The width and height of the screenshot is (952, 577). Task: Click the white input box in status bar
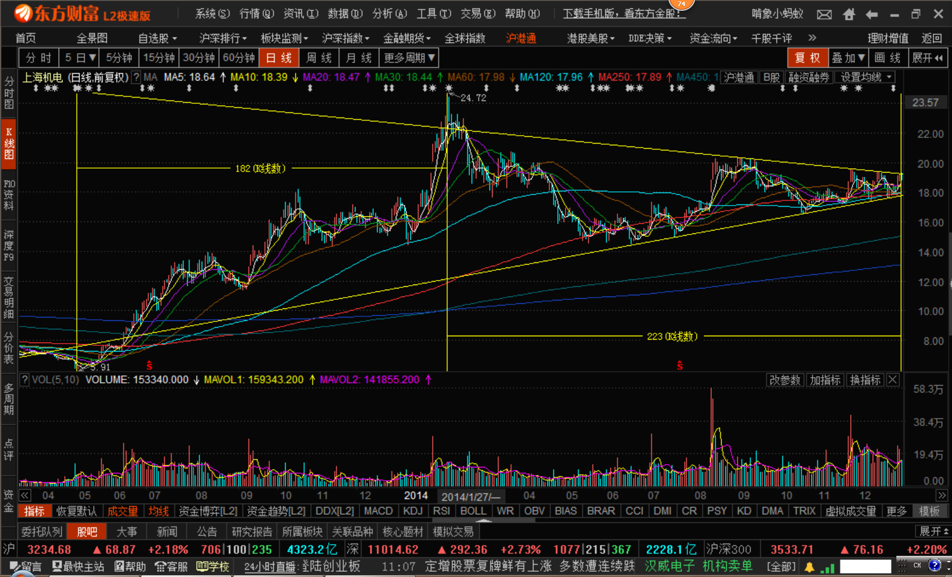866,566
